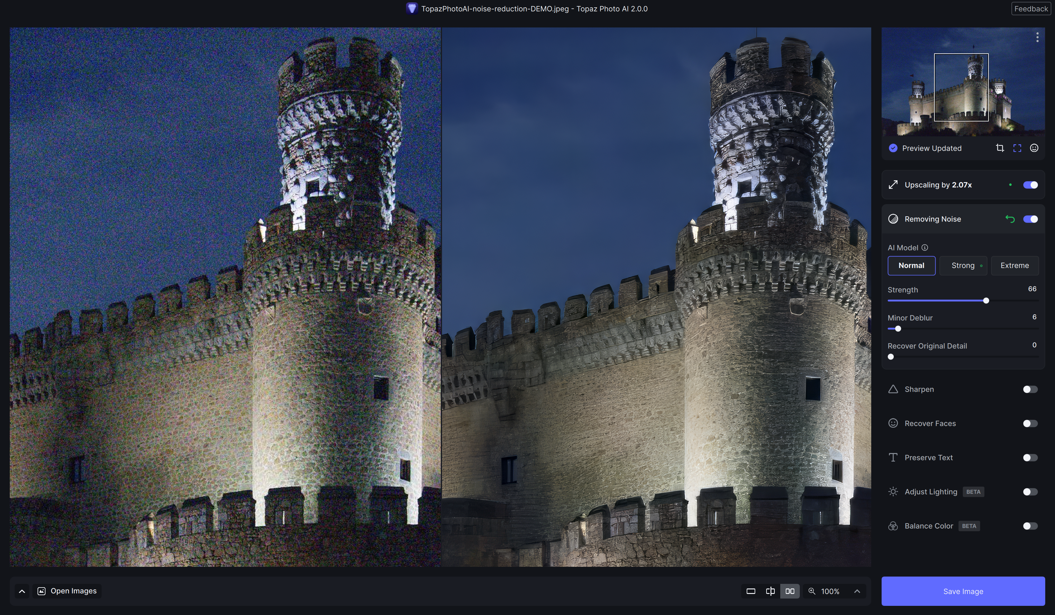Expand the zoom level menu chevron
This screenshot has height=615, width=1055.
[857, 591]
